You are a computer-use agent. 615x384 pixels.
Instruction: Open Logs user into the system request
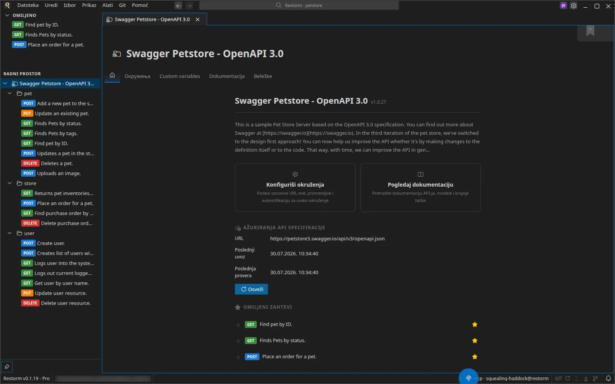pos(58,263)
